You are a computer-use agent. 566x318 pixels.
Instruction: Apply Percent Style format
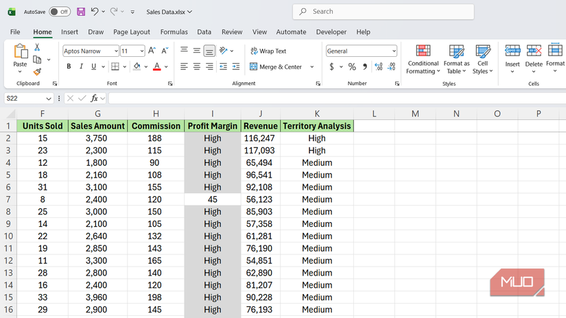352,66
